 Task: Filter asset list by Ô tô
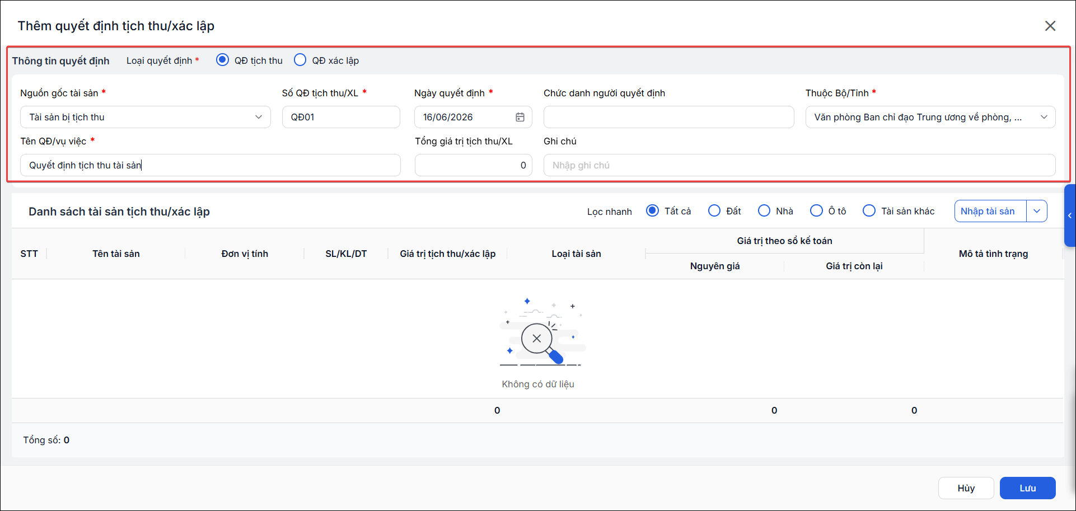816,211
